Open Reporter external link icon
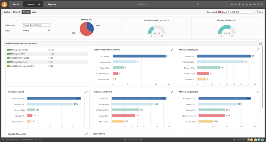266x142 pixels. (x=59, y=3)
